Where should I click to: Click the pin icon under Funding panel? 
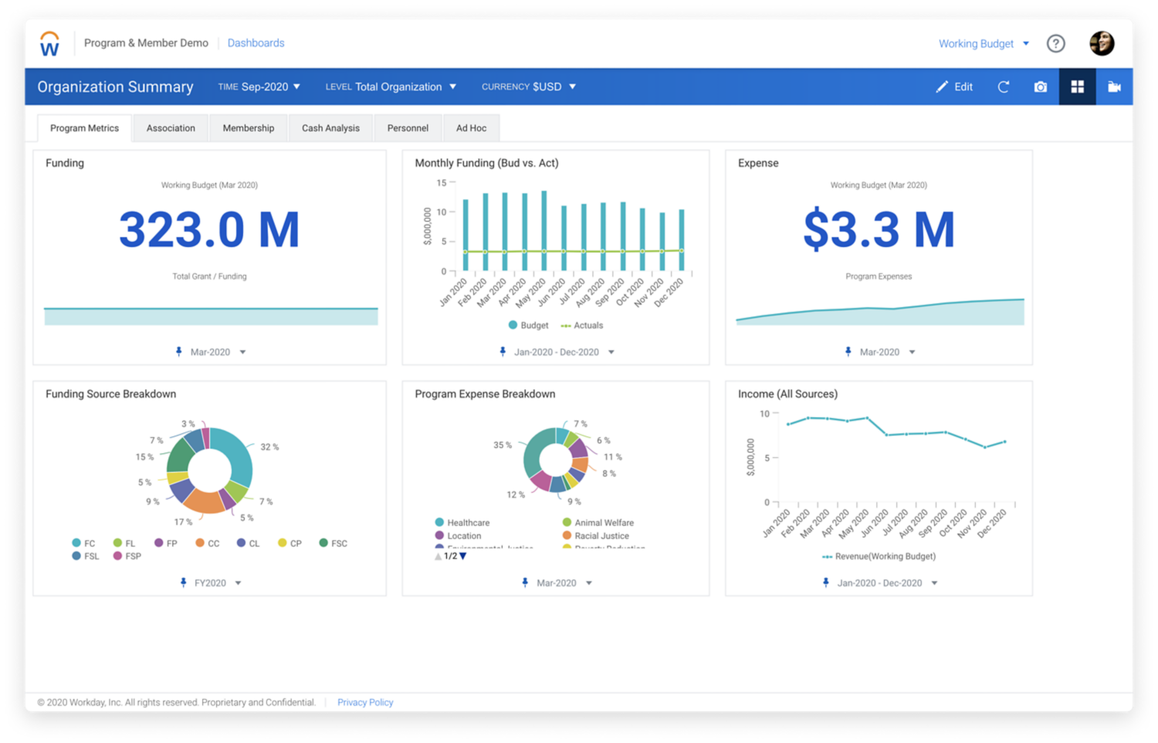(x=179, y=352)
